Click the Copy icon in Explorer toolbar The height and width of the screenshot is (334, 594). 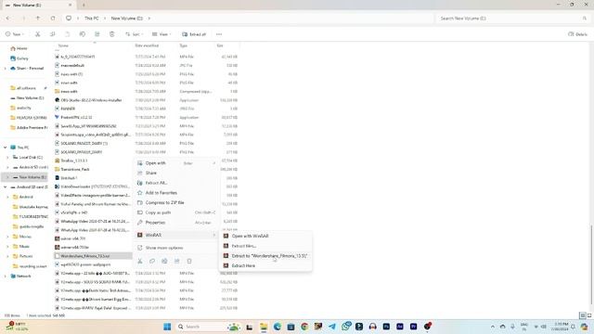[52, 34]
